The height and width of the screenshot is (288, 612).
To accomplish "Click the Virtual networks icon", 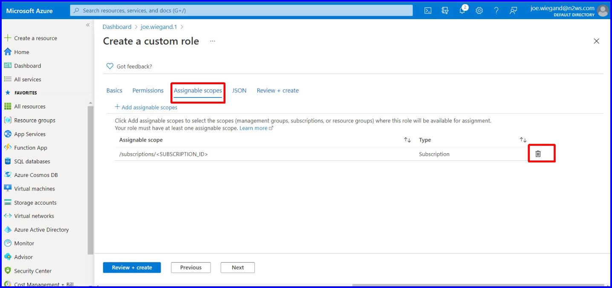I will [8, 216].
